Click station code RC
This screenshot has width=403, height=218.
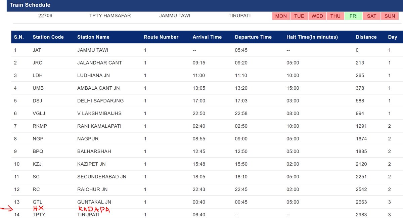[x=36, y=189]
